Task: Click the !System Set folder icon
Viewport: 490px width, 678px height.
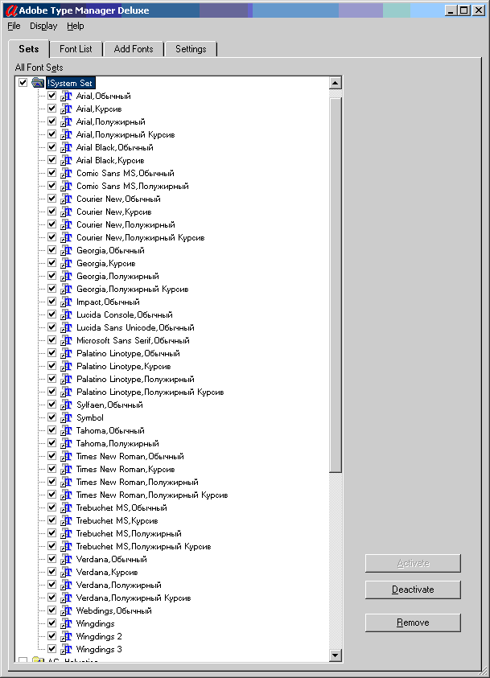Action: [38, 83]
